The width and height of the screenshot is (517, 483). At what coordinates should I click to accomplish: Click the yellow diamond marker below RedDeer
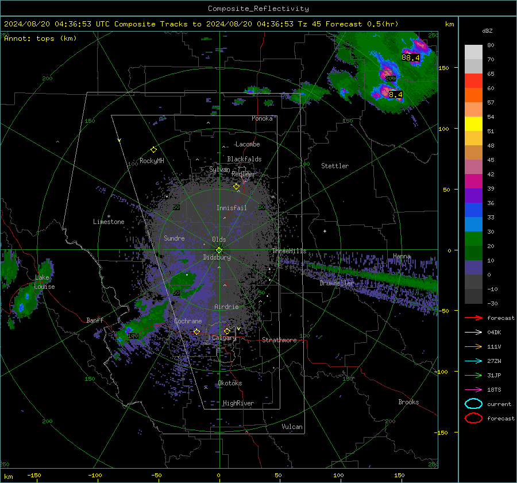236,187
